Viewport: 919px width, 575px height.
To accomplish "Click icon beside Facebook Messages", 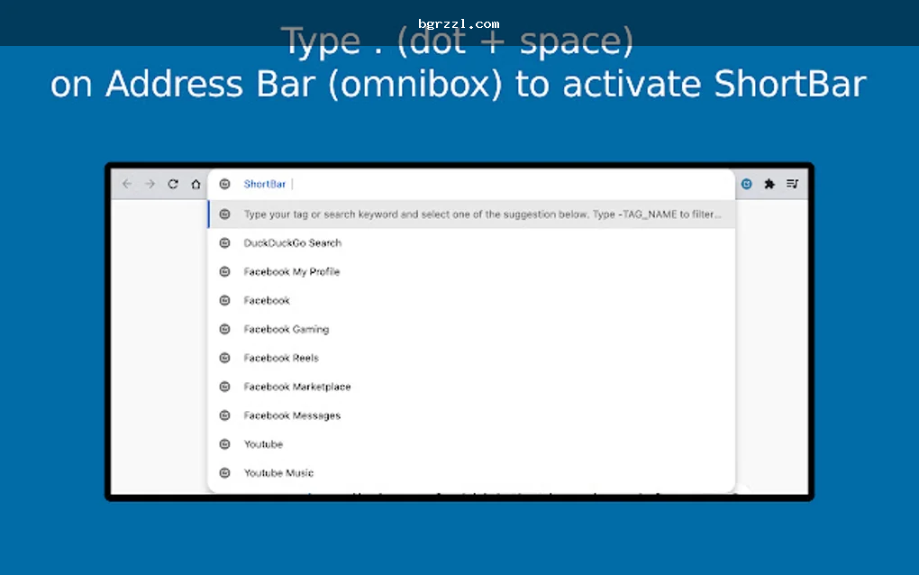I will 224,415.
